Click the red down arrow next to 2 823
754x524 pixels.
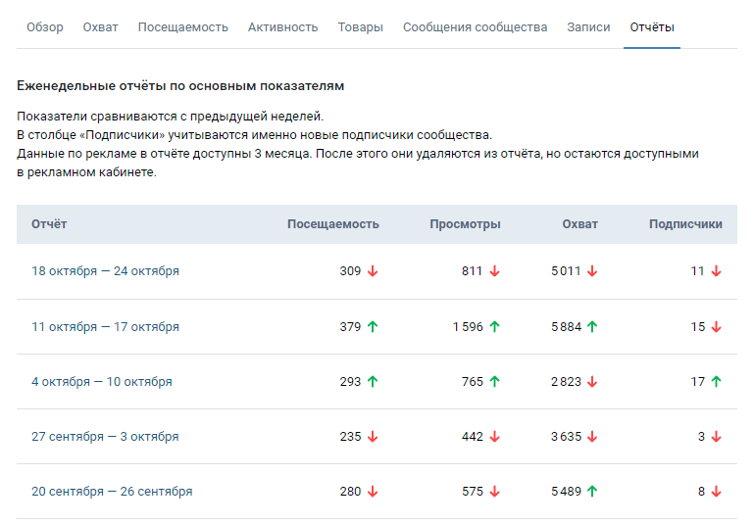[592, 382]
